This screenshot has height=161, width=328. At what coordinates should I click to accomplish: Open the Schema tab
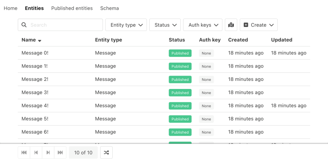coord(109,8)
